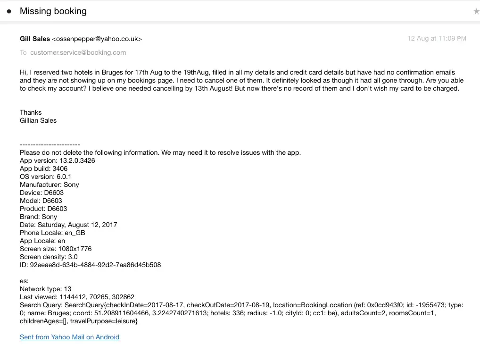Click the App version 13.2.0.3426 line
This screenshot has height=345, width=480.
[x=58, y=160]
